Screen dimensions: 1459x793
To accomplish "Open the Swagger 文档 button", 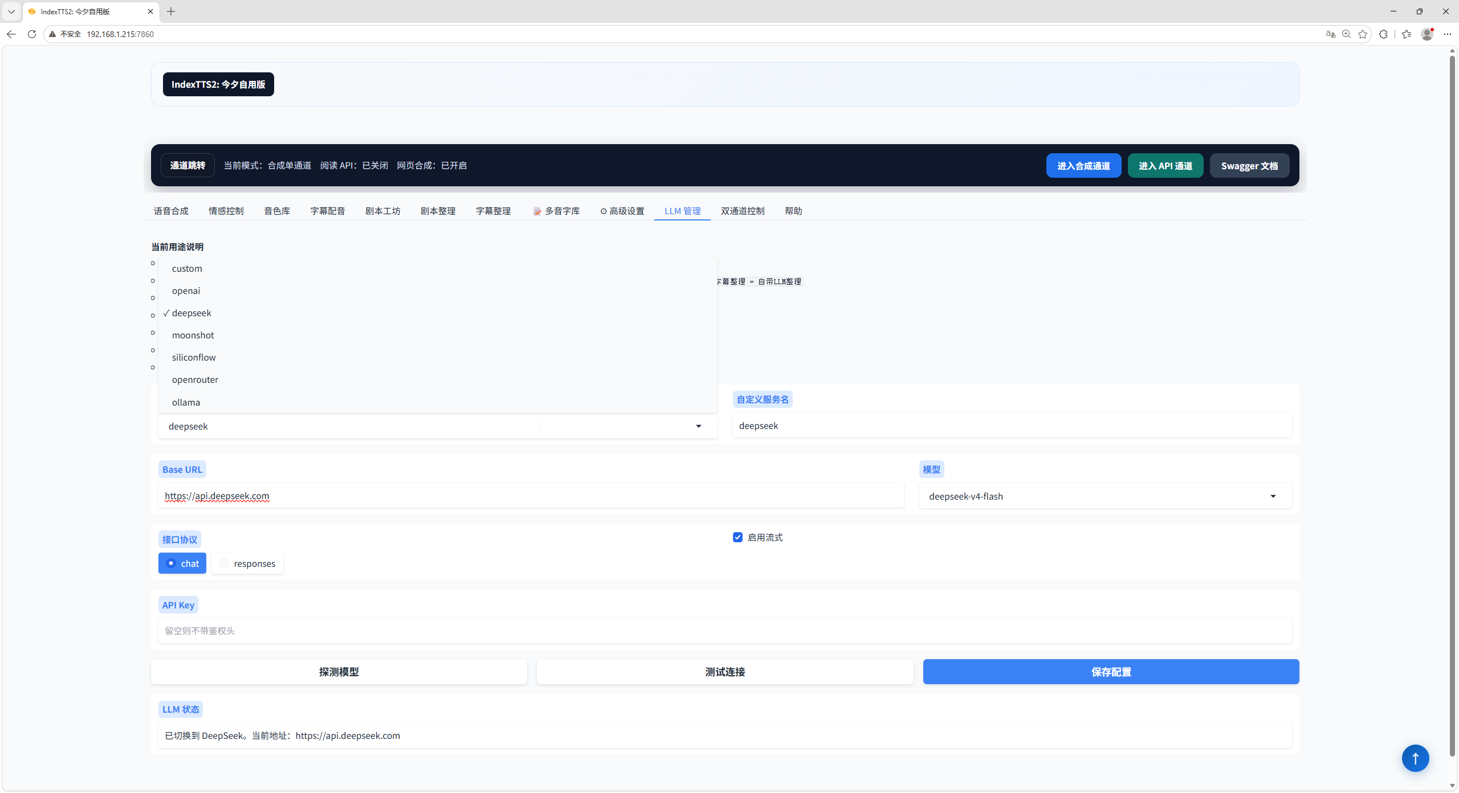I will (x=1249, y=166).
